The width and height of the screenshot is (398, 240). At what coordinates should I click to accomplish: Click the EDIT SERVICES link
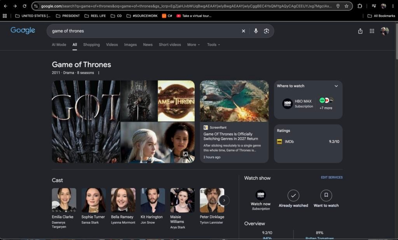[332, 177]
